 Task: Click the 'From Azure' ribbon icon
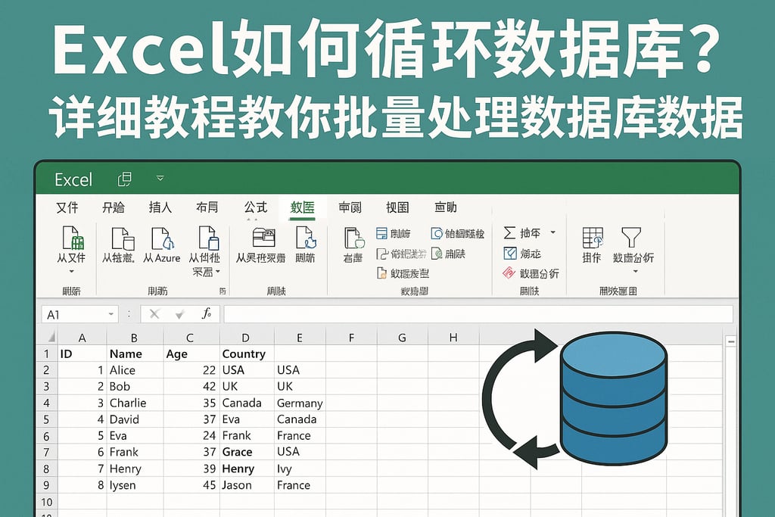(x=163, y=238)
